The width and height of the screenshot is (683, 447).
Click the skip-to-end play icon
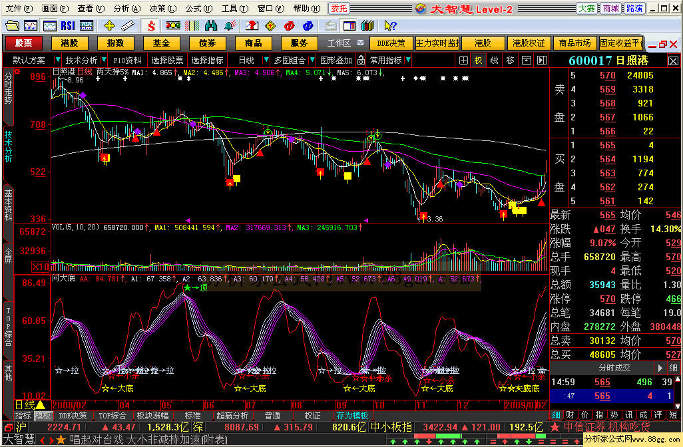pos(541,61)
